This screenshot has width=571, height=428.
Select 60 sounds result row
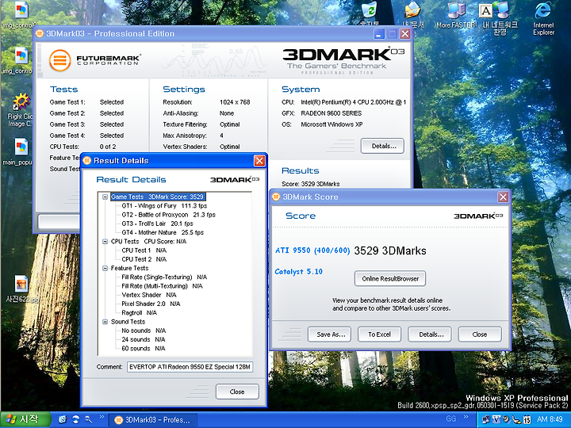(143, 349)
